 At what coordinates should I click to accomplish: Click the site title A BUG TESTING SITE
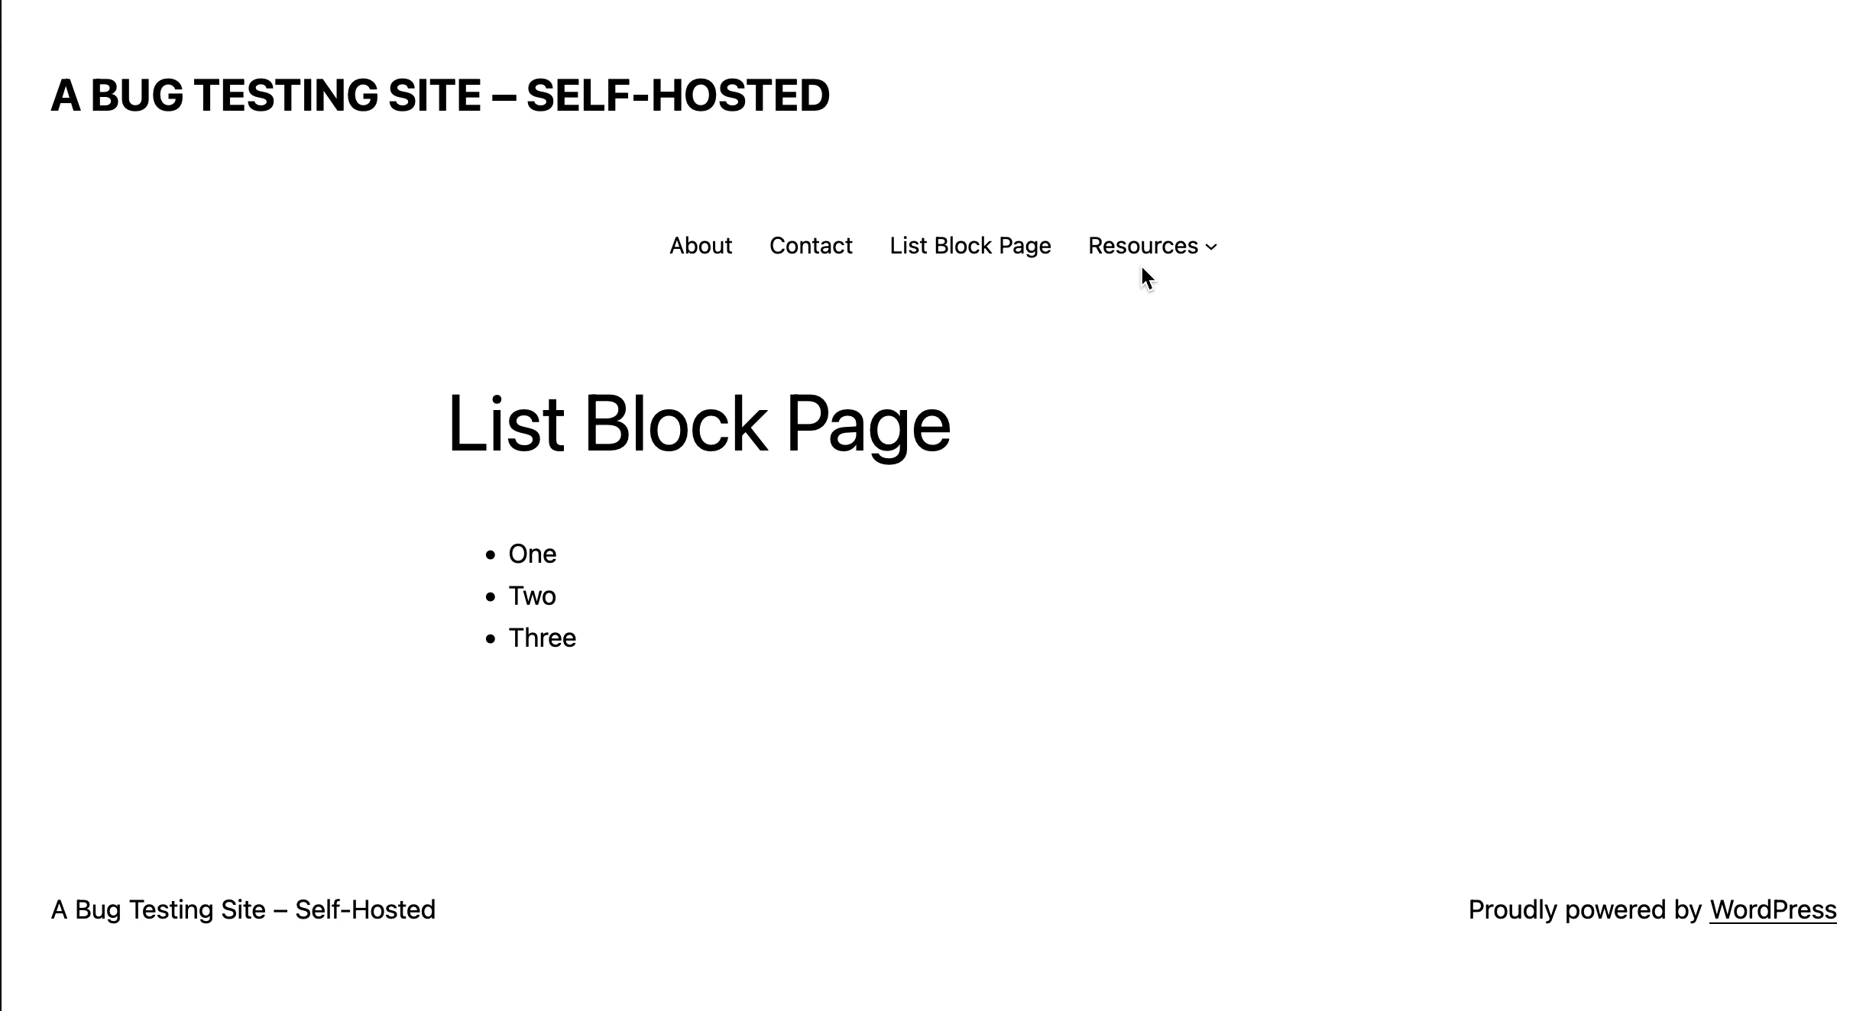439,95
